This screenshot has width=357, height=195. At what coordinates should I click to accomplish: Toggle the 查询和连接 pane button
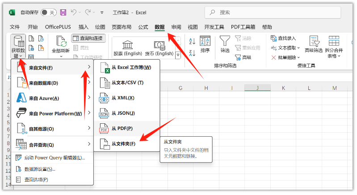[88, 38]
